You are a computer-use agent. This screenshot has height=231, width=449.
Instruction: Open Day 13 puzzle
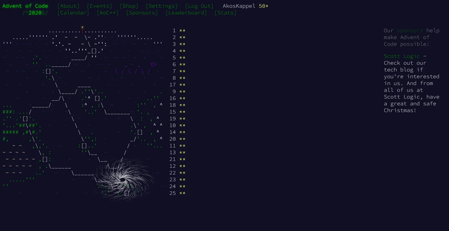click(x=94, y=153)
